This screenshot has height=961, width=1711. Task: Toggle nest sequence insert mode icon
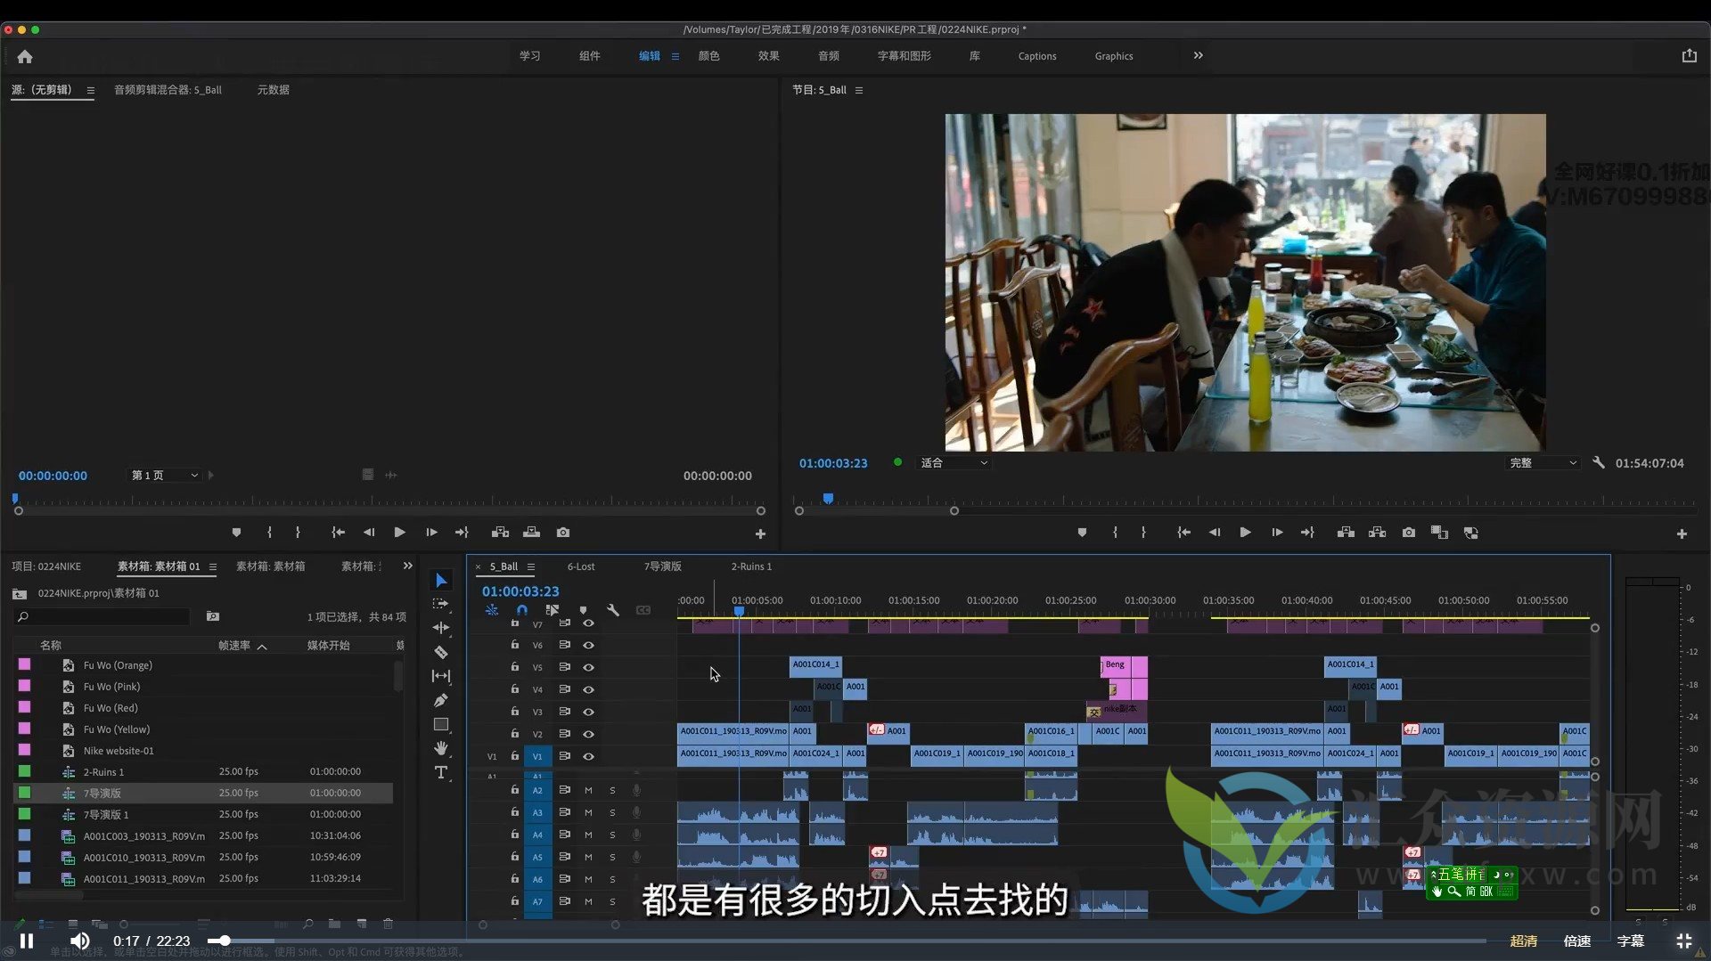pyautogui.click(x=492, y=610)
